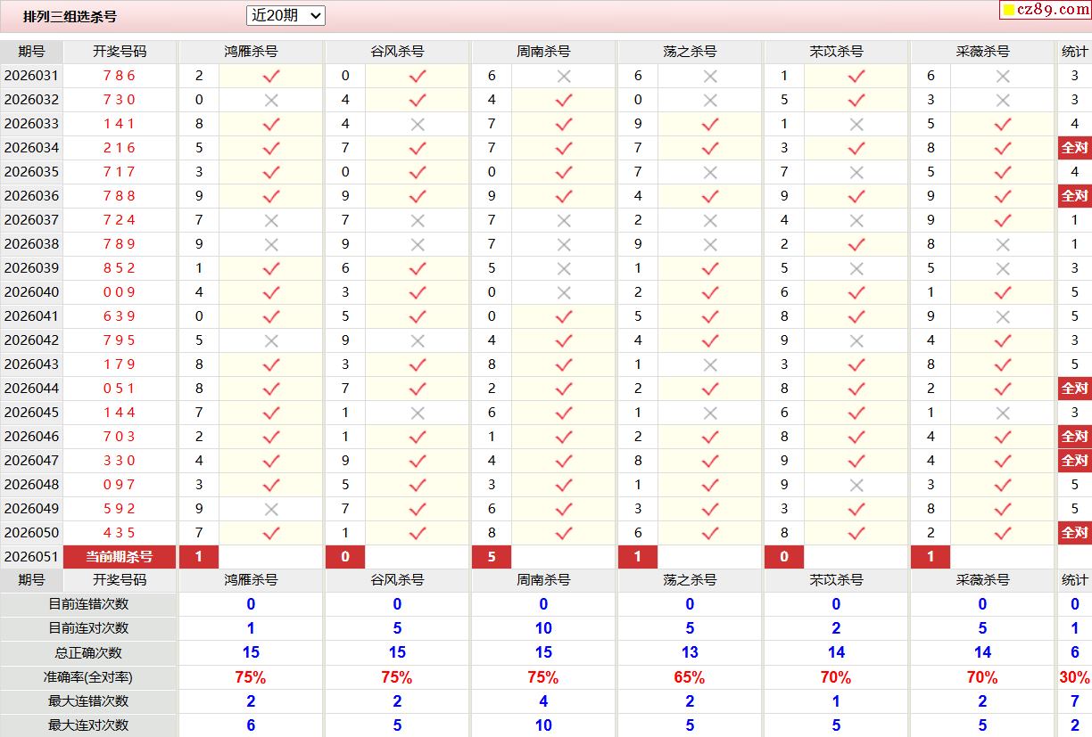Viewport: 1092px width, 737px height.
Task: Open the 近20期 period dropdown
Action: pos(285,15)
